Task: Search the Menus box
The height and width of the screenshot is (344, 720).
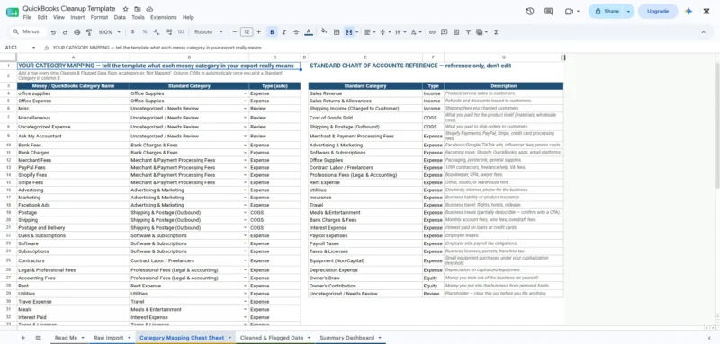Action: pyautogui.click(x=28, y=32)
